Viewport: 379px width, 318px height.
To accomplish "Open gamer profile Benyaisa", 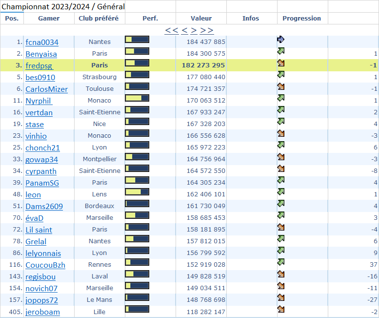I will pyautogui.click(x=41, y=54).
